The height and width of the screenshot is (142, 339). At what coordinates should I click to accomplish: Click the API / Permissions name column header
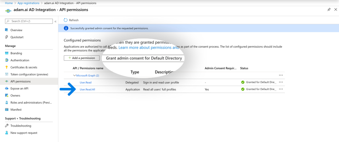click(88, 68)
